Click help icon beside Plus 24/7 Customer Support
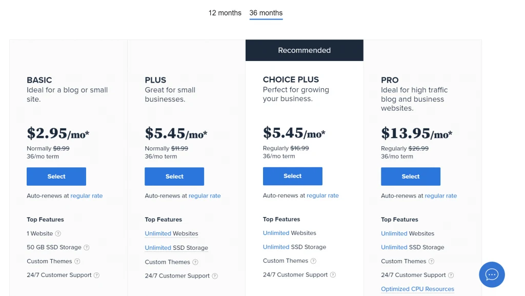Viewport: 525px width, 296px height. (215, 276)
